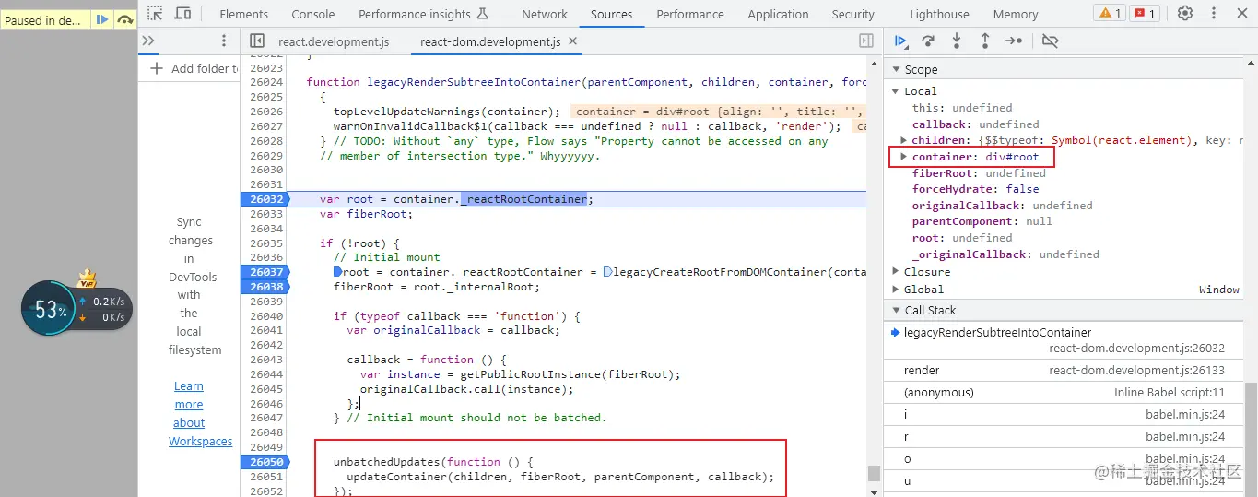Toggle breakpoint on line 26038
Viewport: 1258px width, 497px height.
[x=265, y=287]
